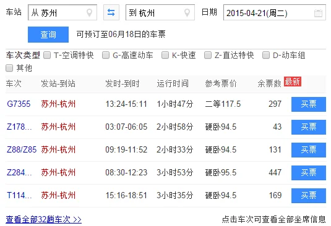Click duration 1小时47分

click(175, 104)
